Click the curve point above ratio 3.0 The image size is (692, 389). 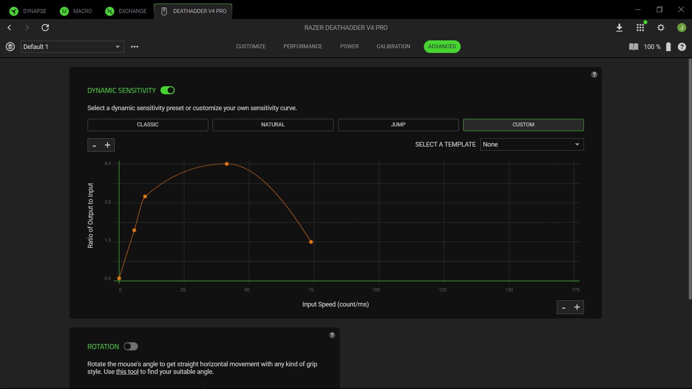click(145, 197)
